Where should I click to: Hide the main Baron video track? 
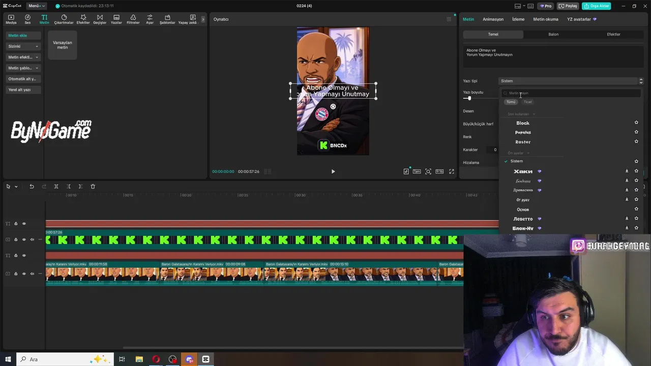(x=24, y=273)
